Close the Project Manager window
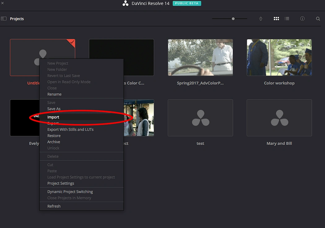 tap(2, 3)
